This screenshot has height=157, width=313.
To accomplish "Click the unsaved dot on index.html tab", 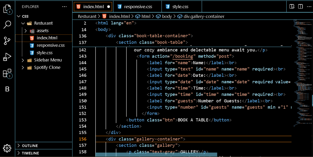I will pos(108,6).
